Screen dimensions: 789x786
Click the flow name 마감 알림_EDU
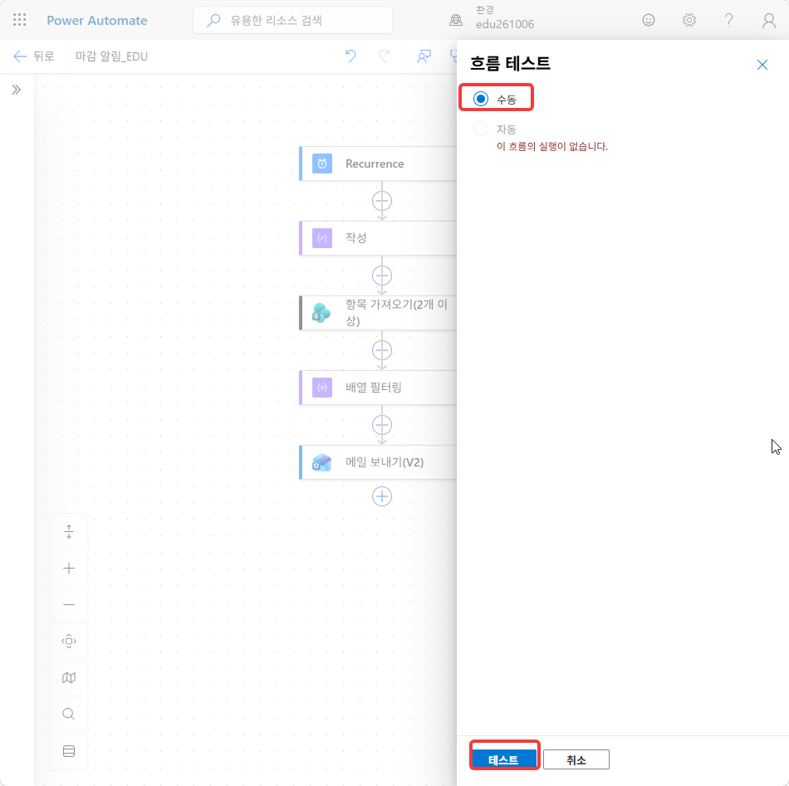[x=112, y=56]
